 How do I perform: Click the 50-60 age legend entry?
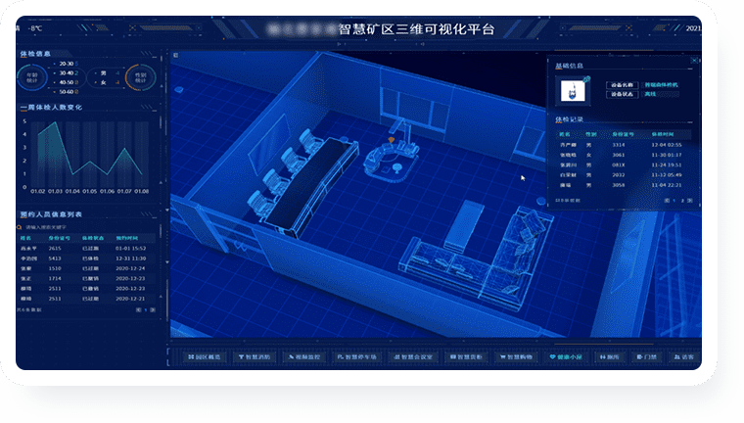click(66, 92)
